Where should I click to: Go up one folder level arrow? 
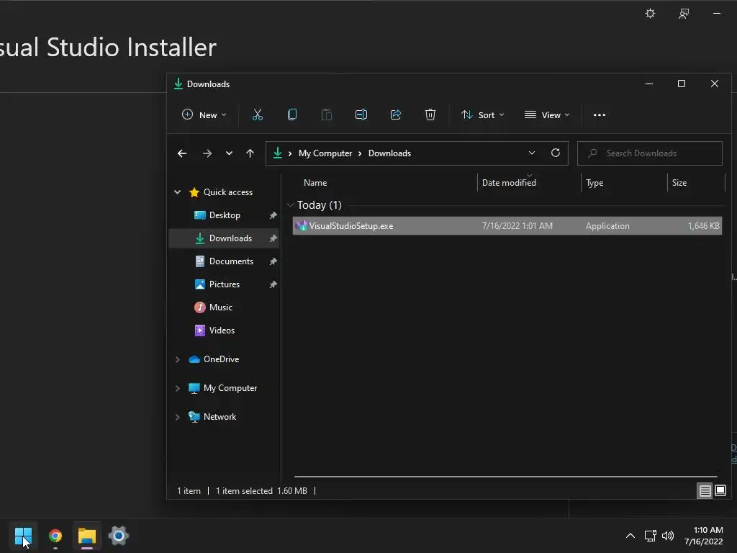(x=250, y=153)
